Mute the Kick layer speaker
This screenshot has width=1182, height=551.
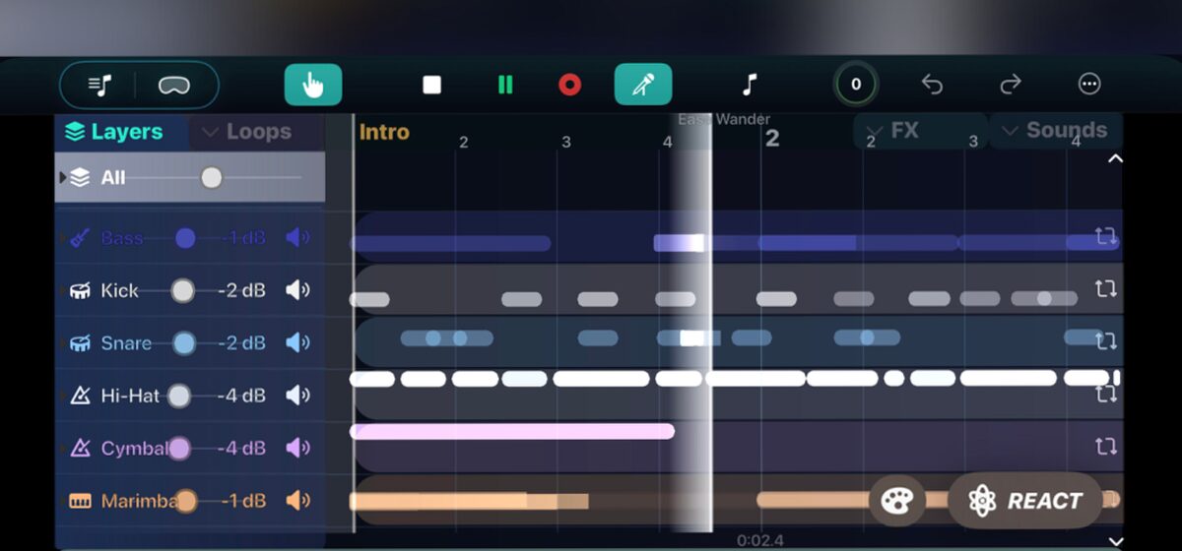click(x=297, y=290)
